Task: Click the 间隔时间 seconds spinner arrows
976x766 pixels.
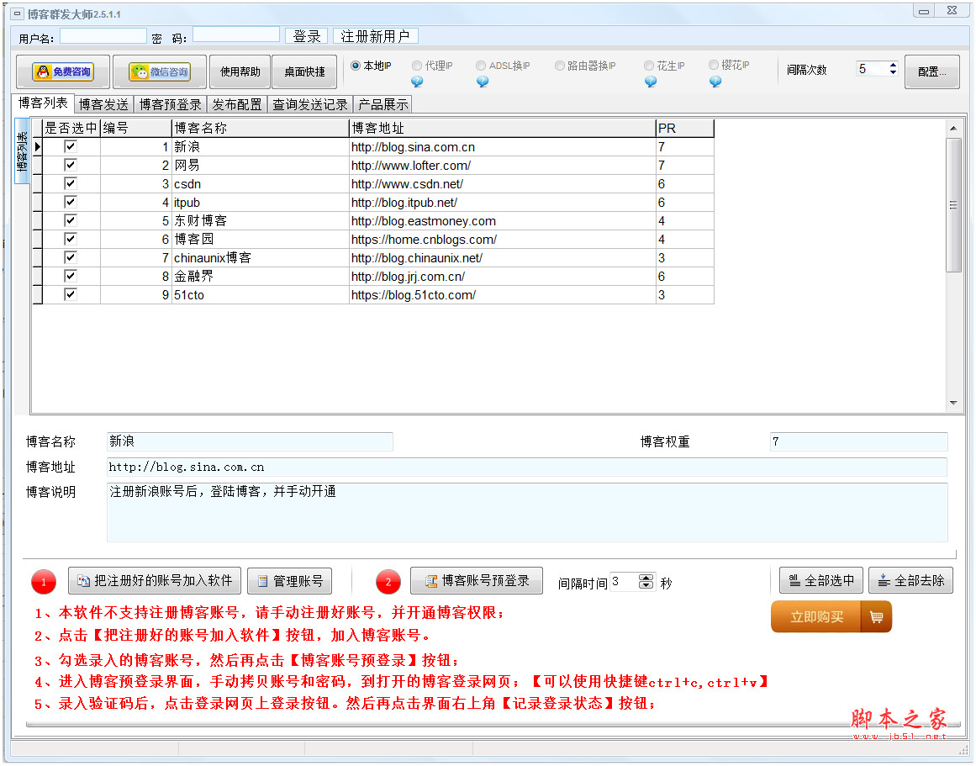Action: (x=646, y=582)
